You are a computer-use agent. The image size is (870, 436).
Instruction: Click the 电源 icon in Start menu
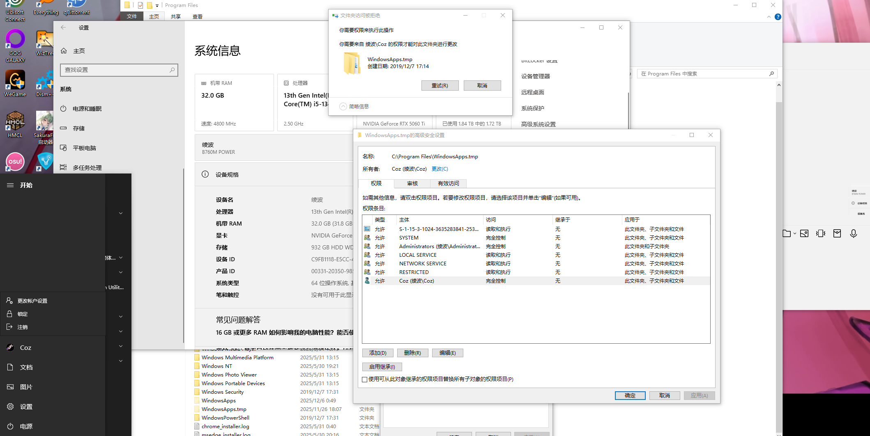9,426
